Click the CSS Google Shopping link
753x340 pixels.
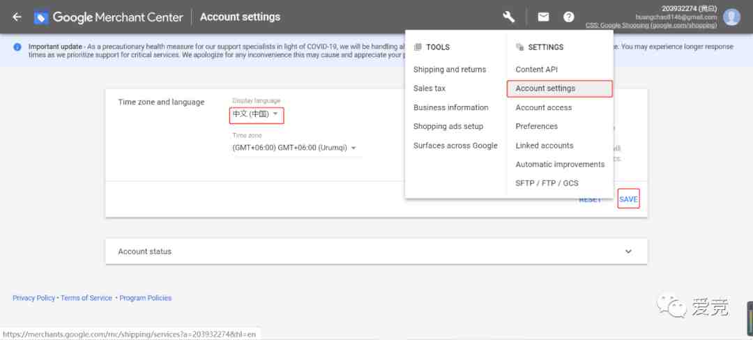tap(651, 25)
